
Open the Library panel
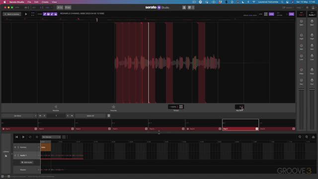click(6, 154)
